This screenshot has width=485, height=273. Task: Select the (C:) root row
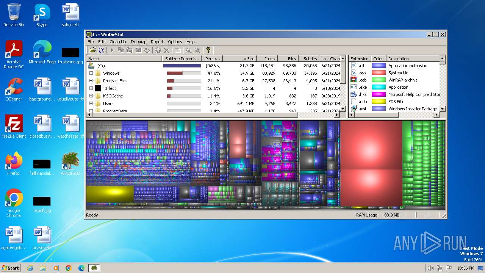[213, 66]
